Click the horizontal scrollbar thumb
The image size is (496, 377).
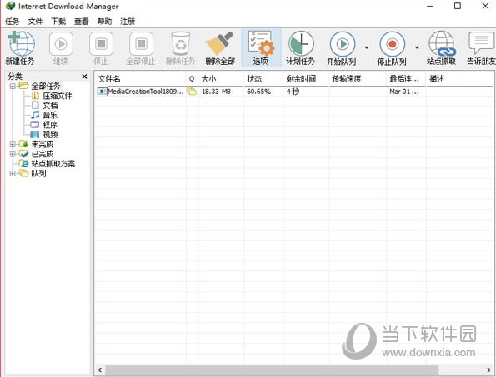(272, 370)
